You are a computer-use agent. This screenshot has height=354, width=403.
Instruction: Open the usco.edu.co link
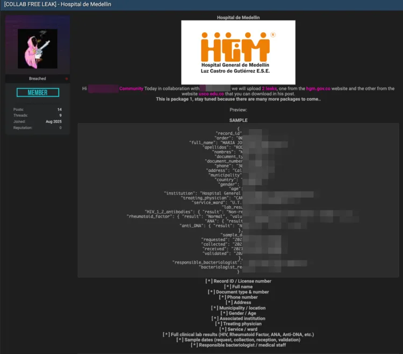(x=211, y=94)
